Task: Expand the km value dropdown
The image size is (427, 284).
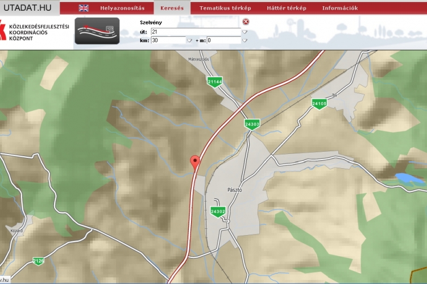Action: pyautogui.click(x=189, y=41)
